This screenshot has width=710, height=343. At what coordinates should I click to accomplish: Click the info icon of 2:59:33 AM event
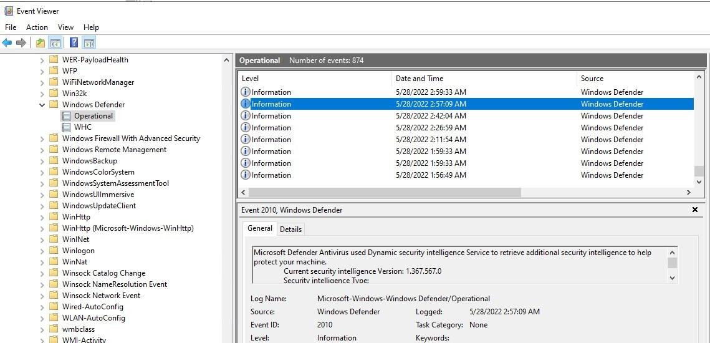[x=246, y=92]
